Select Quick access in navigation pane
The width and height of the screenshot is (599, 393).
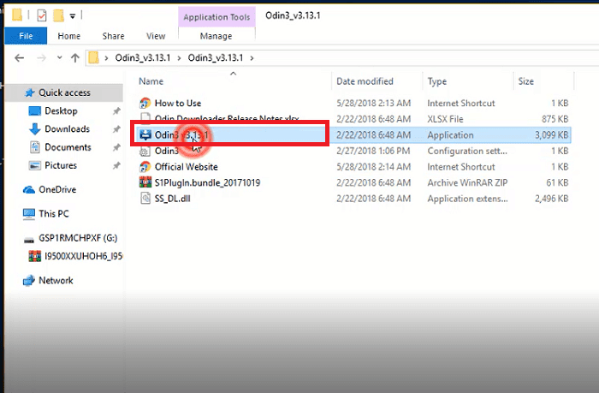[64, 92]
